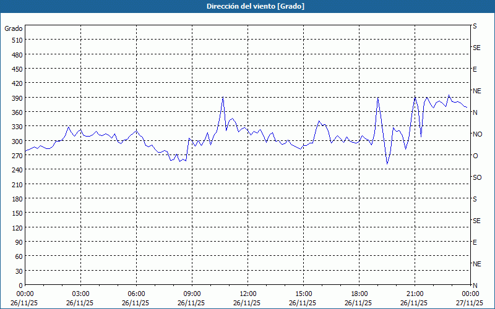Select the 330 degree axis label

pos(17,127)
